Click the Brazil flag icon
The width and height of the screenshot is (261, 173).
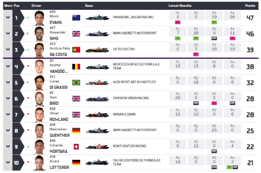pyautogui.click(x=76, y=82)
